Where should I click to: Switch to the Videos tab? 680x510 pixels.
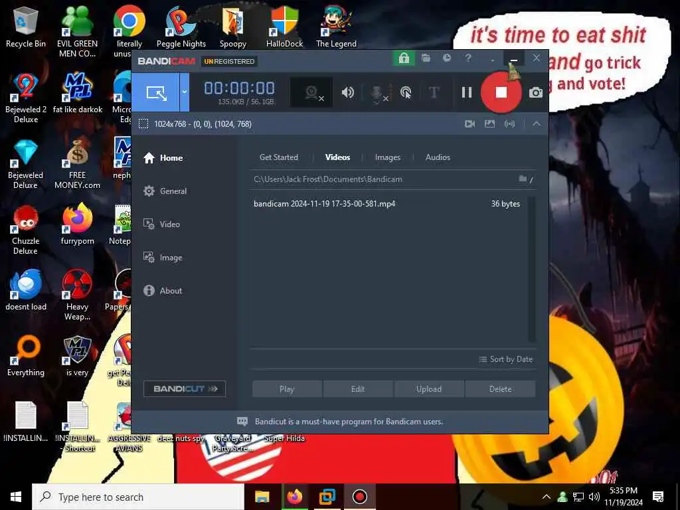click(x=337, y=157)
